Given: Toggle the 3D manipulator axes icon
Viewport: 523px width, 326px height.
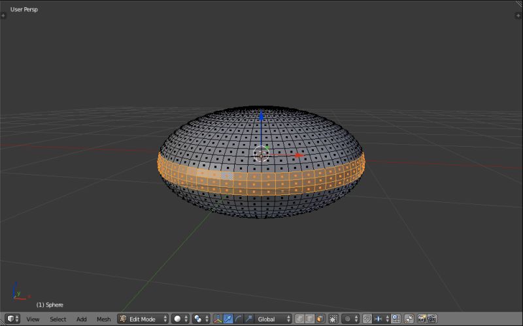Looking at the screenshot, I should click(x=218, y=319).
